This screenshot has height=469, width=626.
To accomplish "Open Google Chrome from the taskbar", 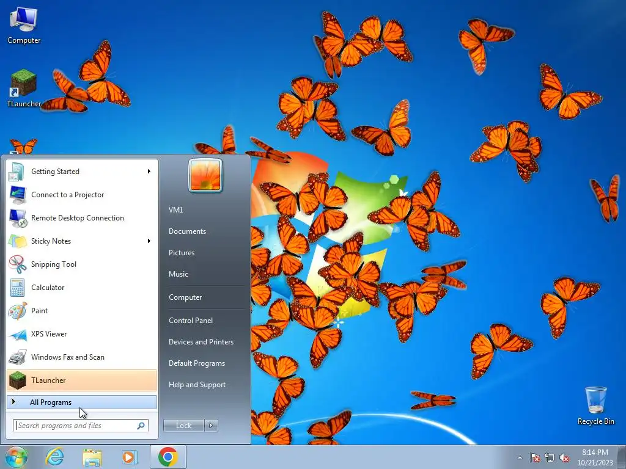I will coord(168,457).
